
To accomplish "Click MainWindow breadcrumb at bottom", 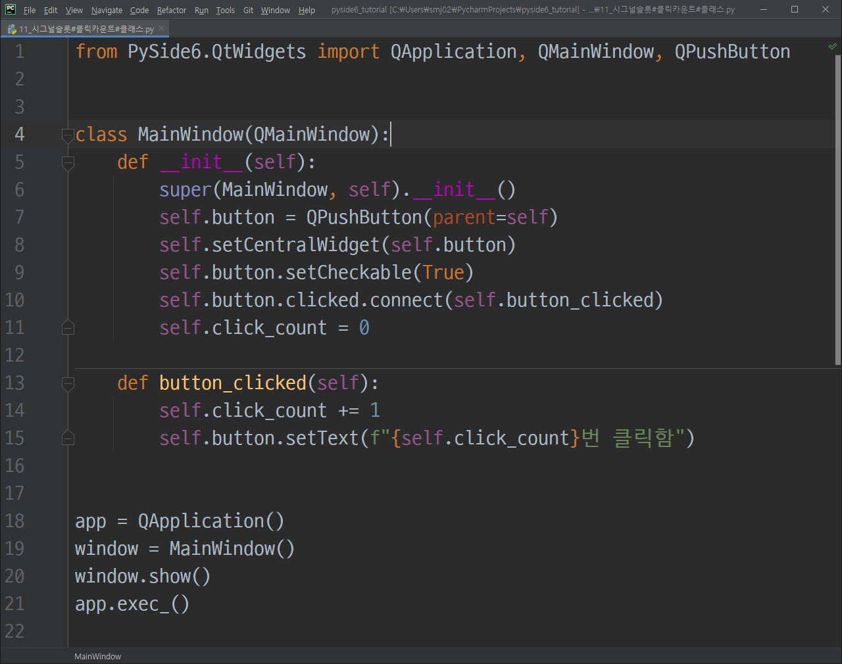I will click(97, 656).
